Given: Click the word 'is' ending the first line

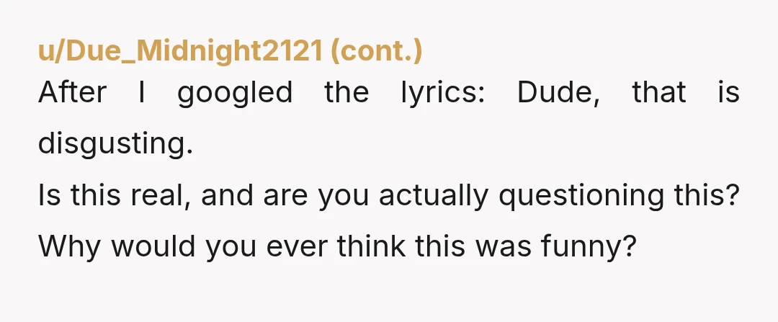Looking at the screenshot, I should click(x=729, y=93).
